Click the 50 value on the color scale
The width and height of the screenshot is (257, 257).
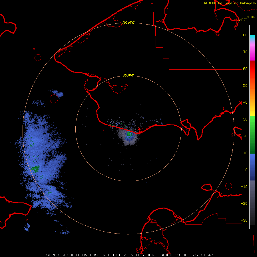coord(245,86)
